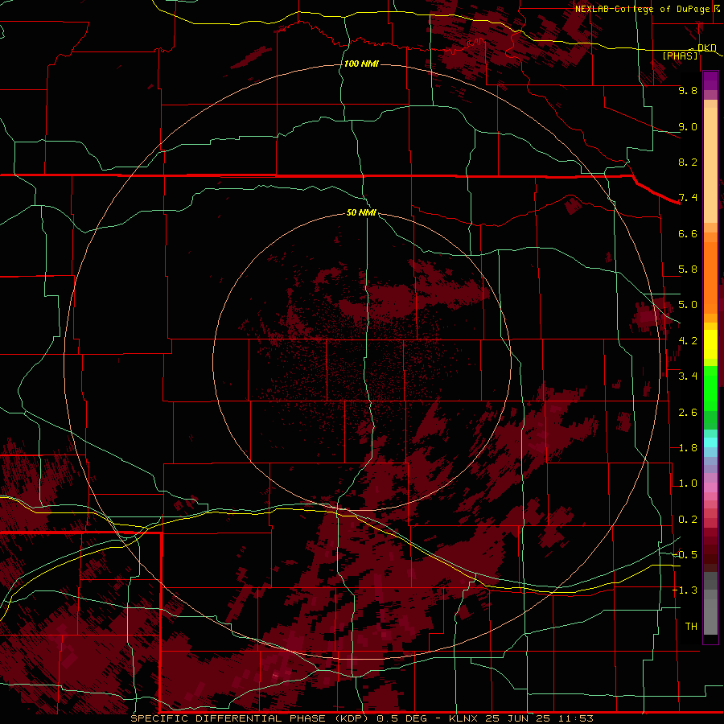Click the 50 NMI range ring label

click(x=361, y=212)
